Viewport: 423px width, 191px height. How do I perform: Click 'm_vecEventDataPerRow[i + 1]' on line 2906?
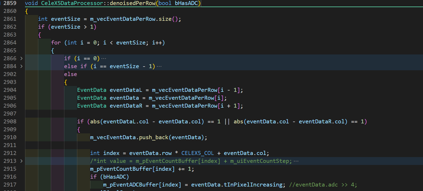pos(196,106)
